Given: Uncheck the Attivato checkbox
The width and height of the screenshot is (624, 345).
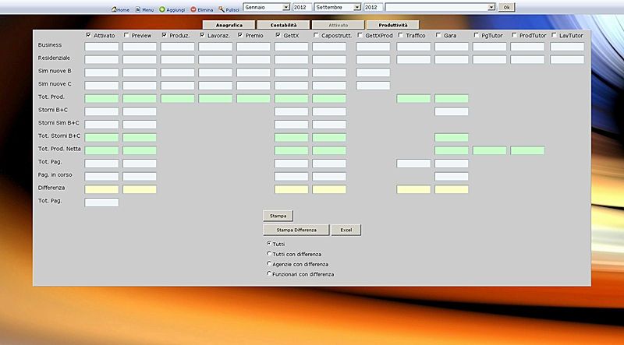Looking at the screenshot, I should (88, 35).
